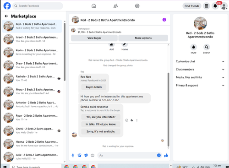Viewport: 229px width, 168px height.
Task: Reply to the message arrow icon
Action: point(132,120)
